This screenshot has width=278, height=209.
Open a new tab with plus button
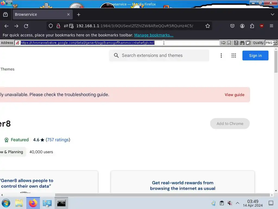(78, 15)
